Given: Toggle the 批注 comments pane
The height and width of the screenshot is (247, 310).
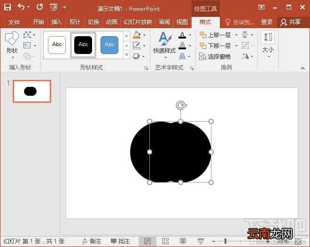Looking at the screenshot, I should coord(120,241).
